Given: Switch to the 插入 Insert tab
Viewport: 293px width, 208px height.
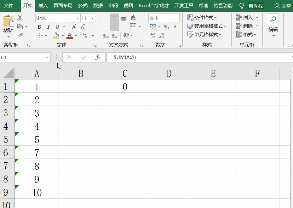Looking at the screenshot, I should (43, 6).
